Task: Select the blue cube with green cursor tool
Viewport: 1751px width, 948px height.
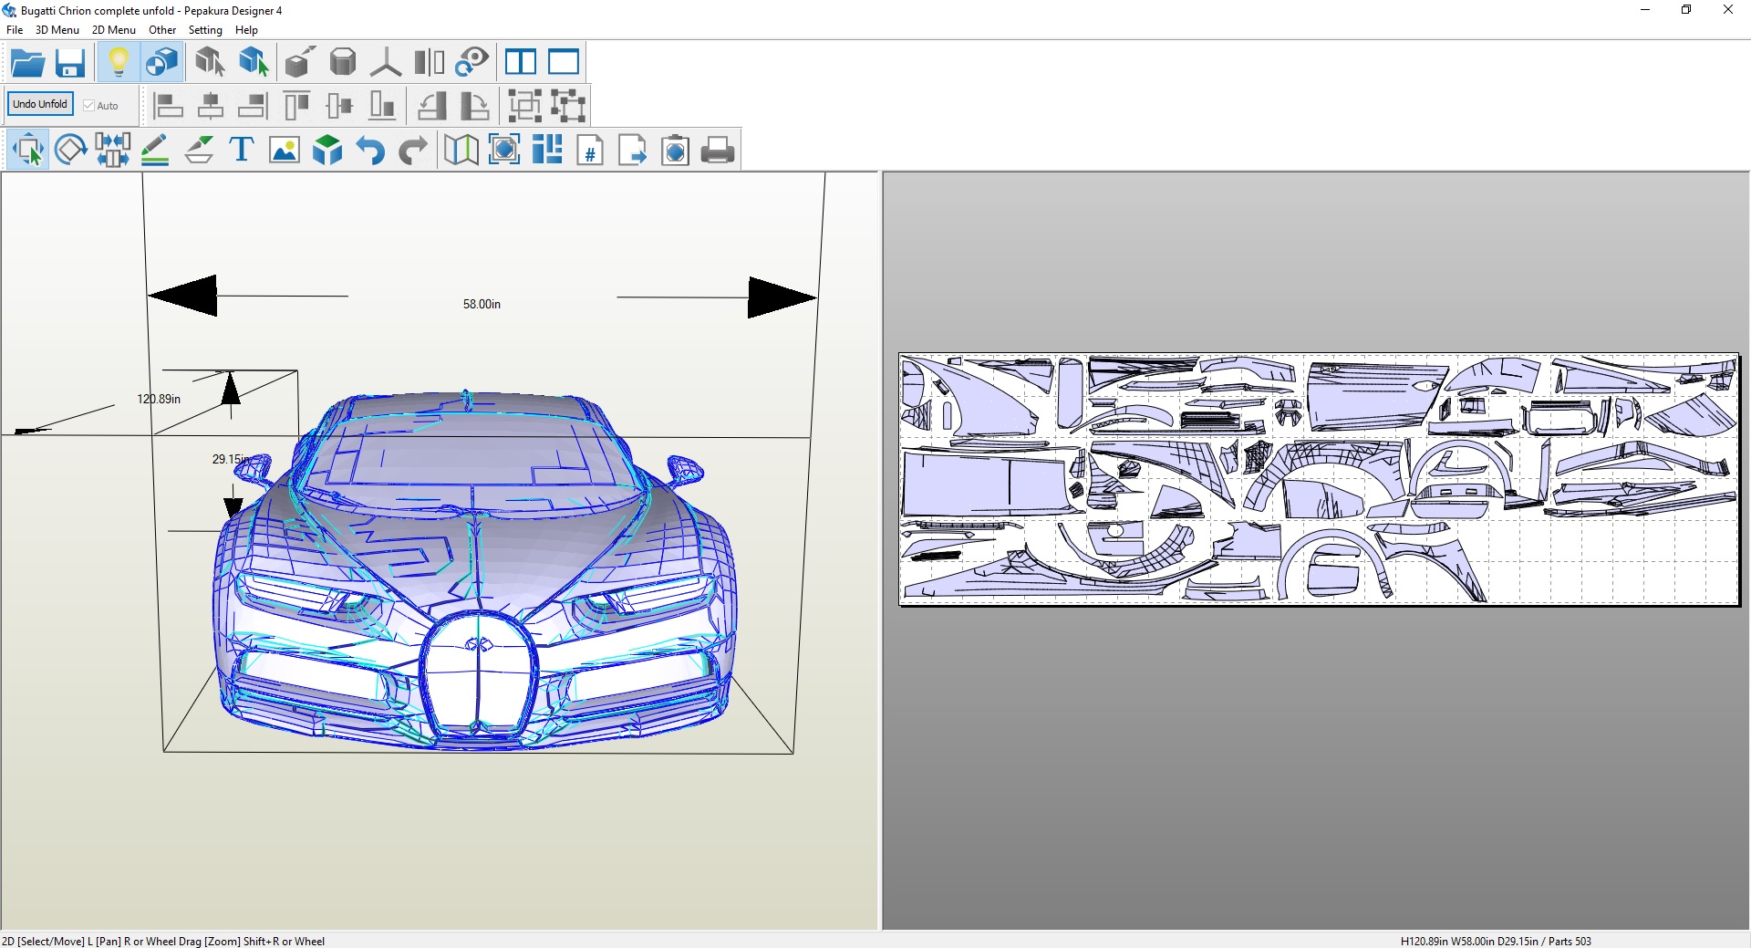Action: click(x=254, y=62)
